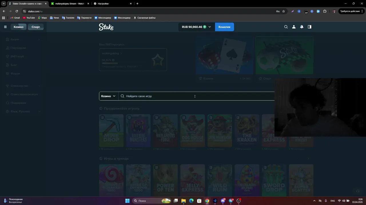Open the bookmarks bar apps grid
The height and width of the screenshot is (205, 366).
point(3,18)
